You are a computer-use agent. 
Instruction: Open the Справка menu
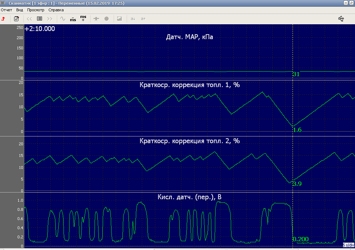56,10
